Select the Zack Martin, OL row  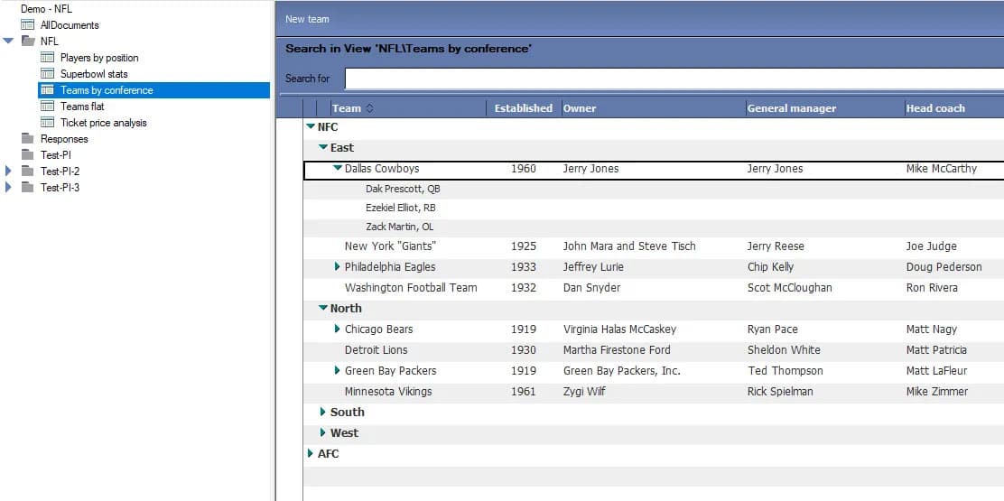[653, 227]
